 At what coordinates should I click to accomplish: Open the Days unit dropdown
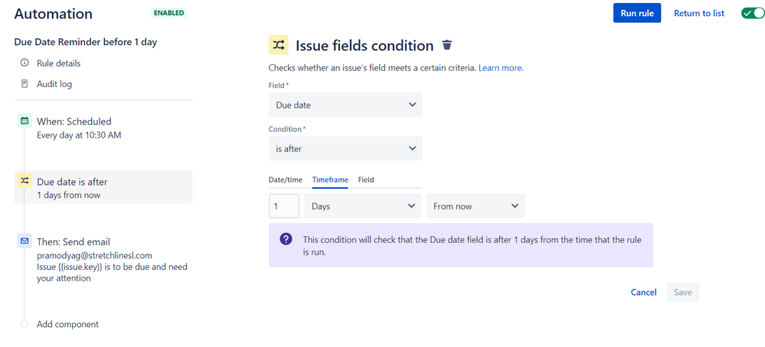(x=362, y=206)
